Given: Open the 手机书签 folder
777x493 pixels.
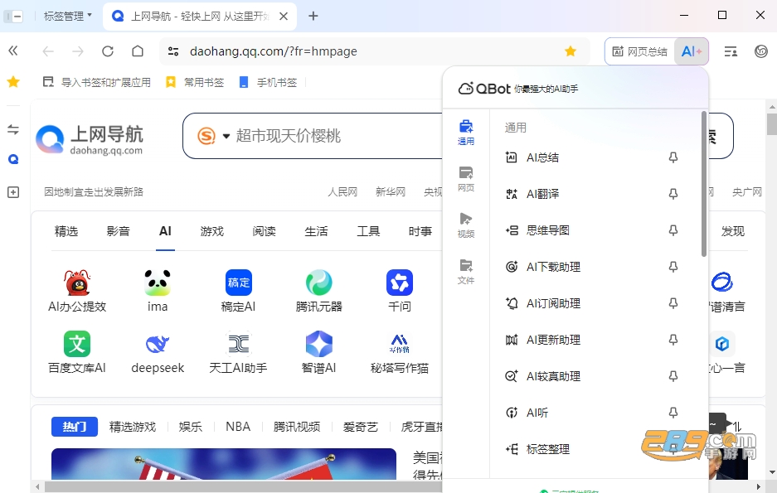Looking at the screenshot, I should pyautogui.click(x=268, y=82).
